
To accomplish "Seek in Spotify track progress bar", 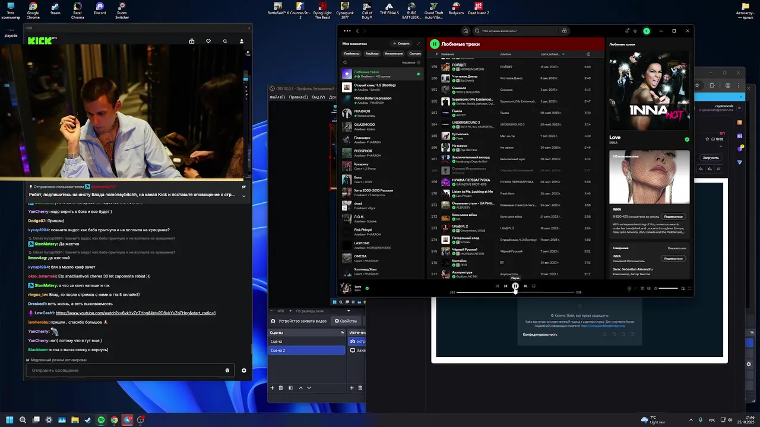I will 515,292.
